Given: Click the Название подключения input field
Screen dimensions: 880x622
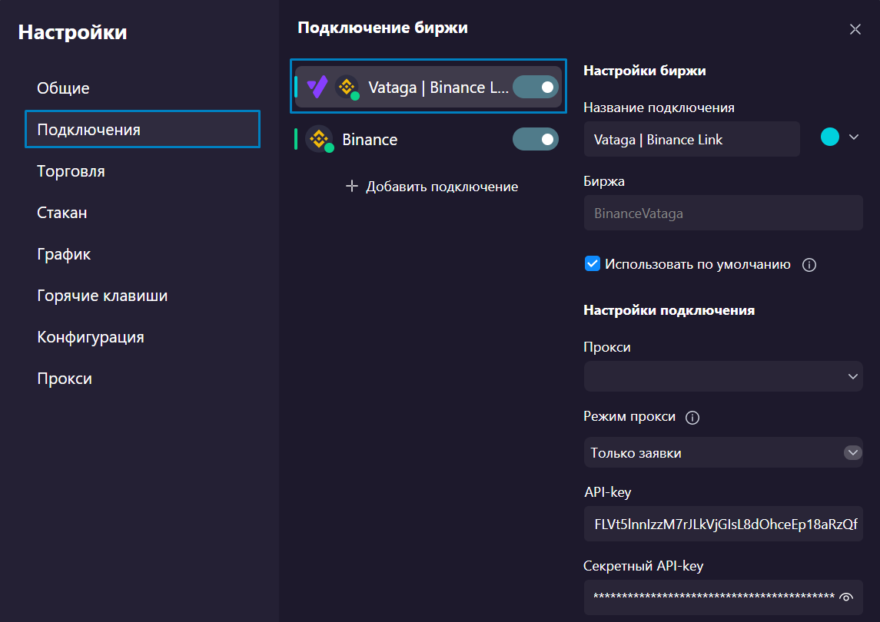Looking at the screenshot, I should pos(692,139).
